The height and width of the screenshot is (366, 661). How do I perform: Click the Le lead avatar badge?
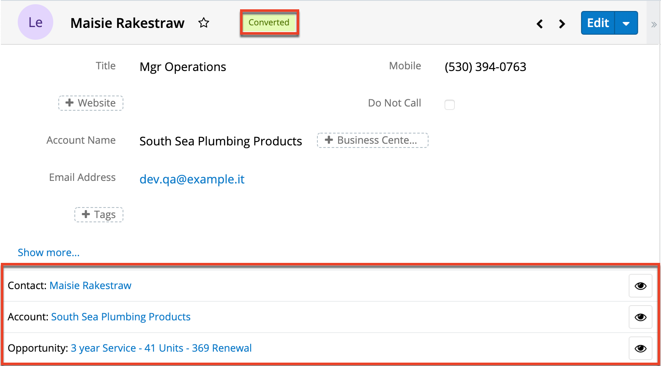[x=36, y=22]
